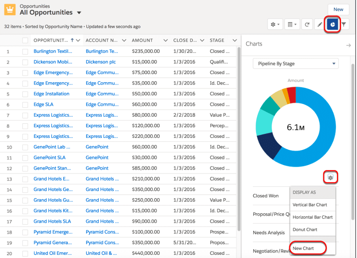Viewport: 357px width, 258px height.
Task: Open the All Opportunities list view dropdown
Action: [x=79, y=13]
